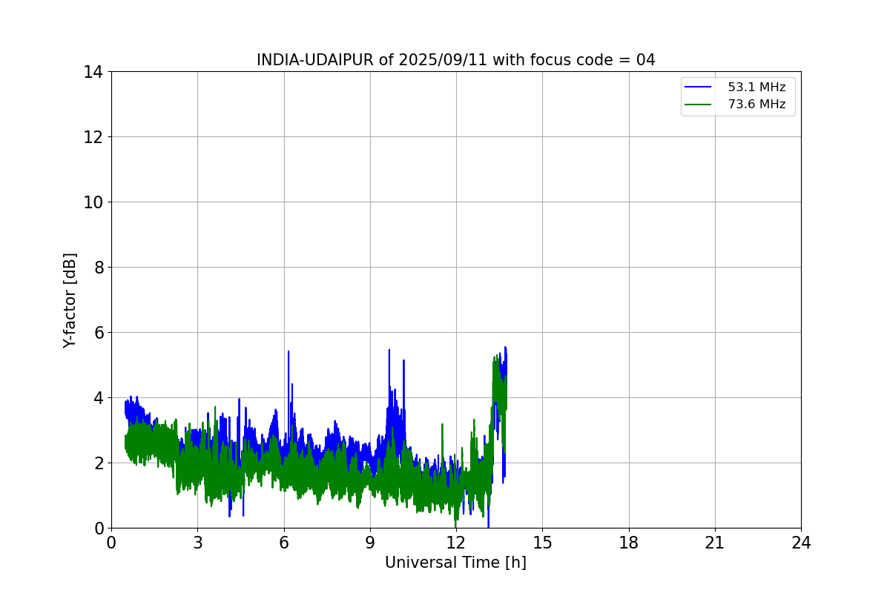Click x-axis tick label 21
This screenshot has width=890, height=593.
coord(715,543)
